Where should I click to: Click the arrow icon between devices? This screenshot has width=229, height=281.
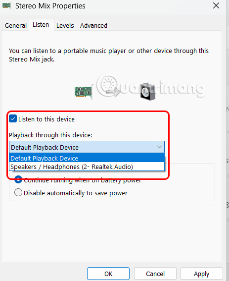[x=113, y=92]
